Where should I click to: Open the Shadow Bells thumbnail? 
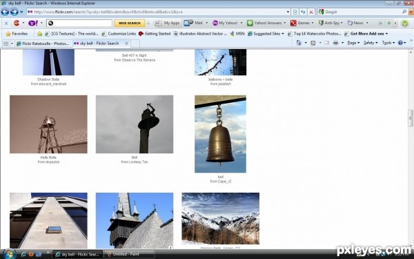point(48,62)
